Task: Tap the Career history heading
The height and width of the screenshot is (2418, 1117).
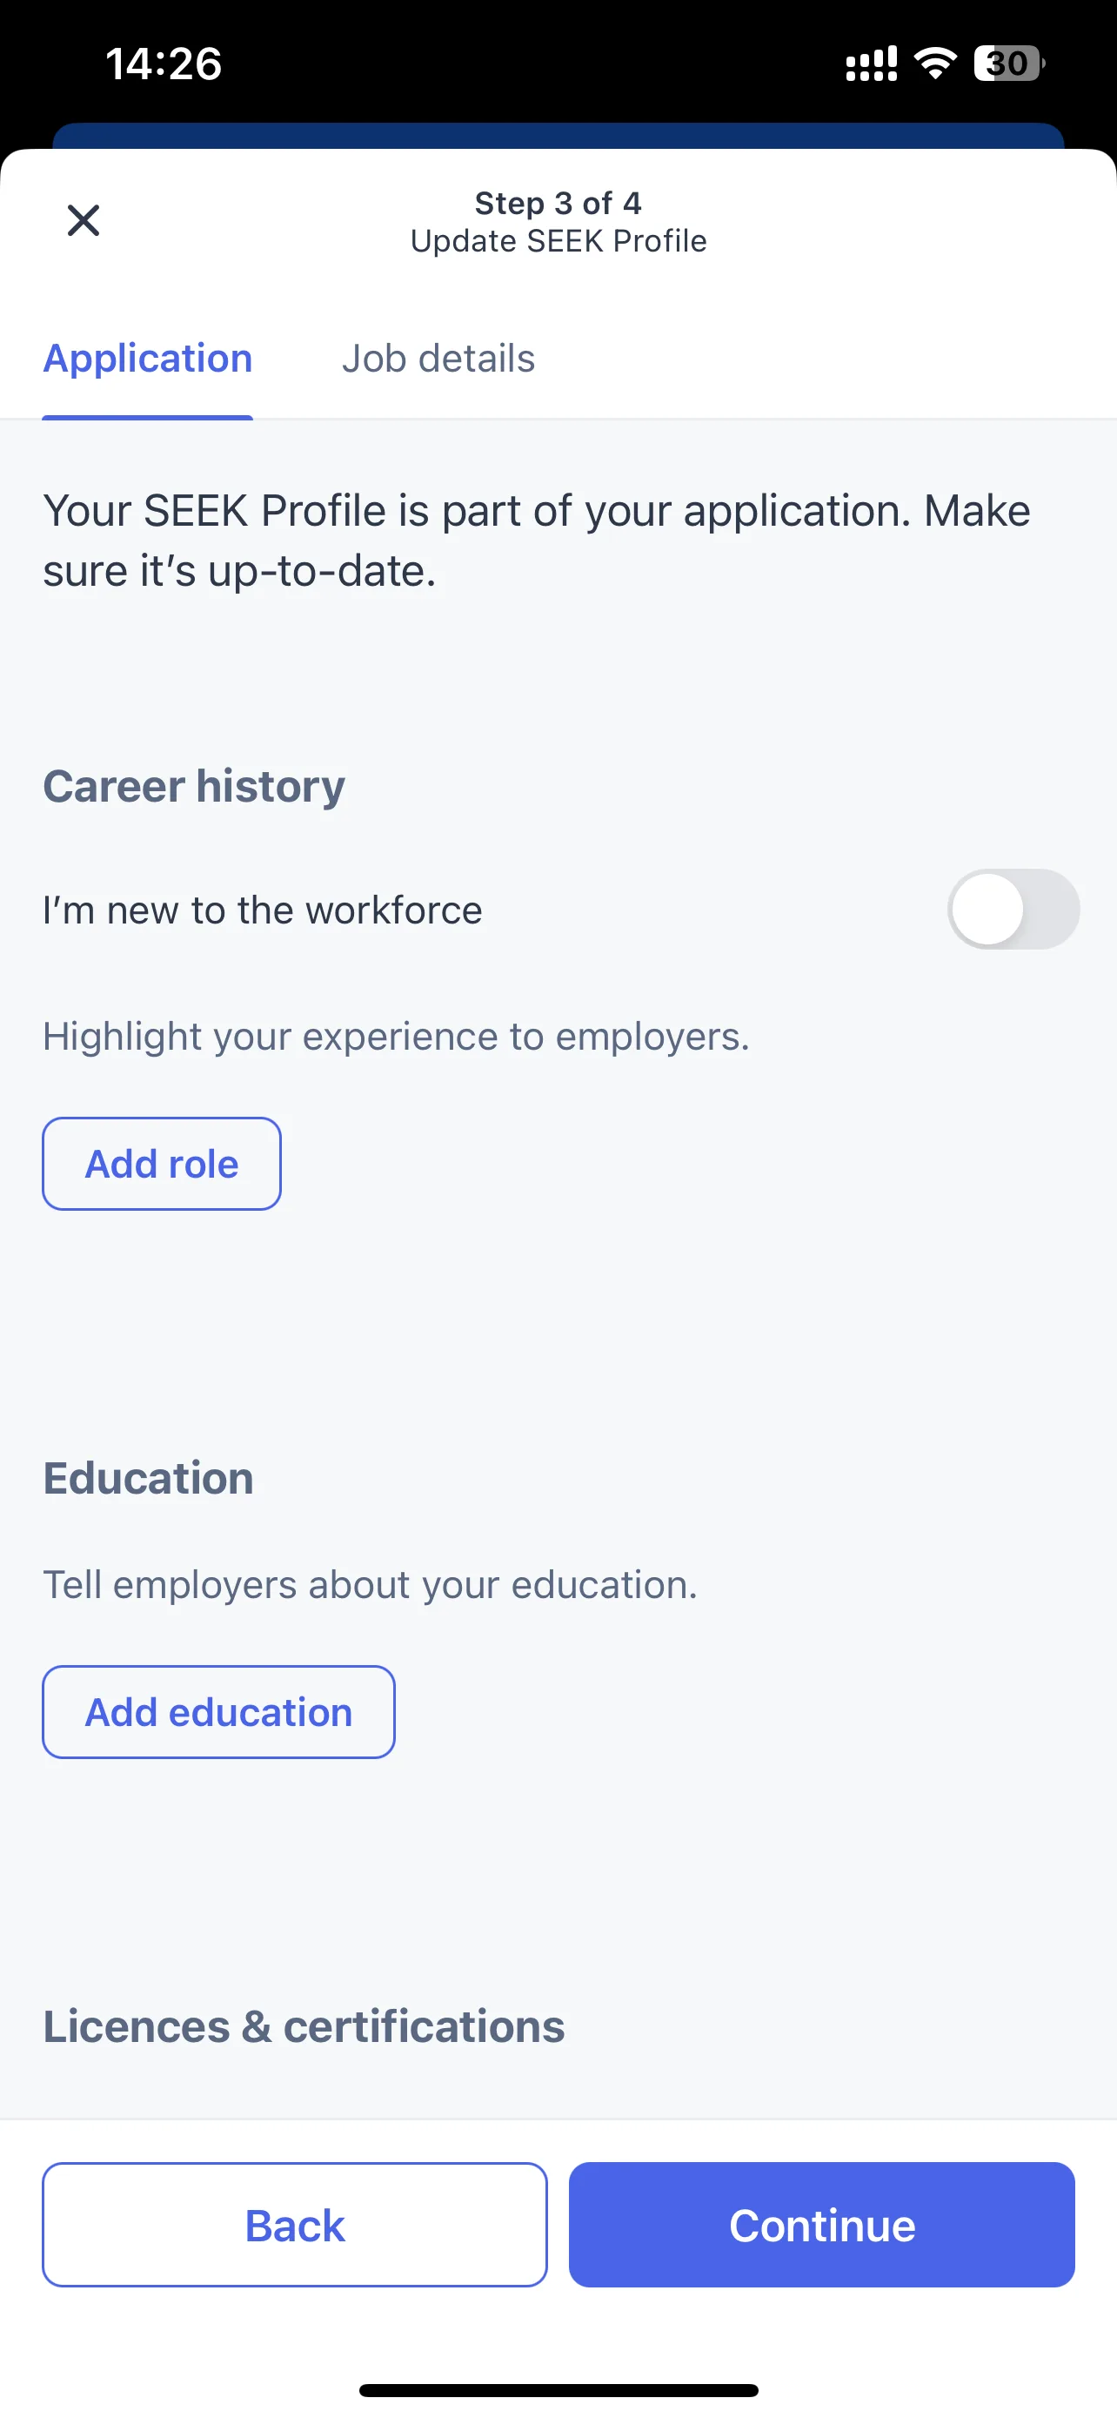Action: 194,786
